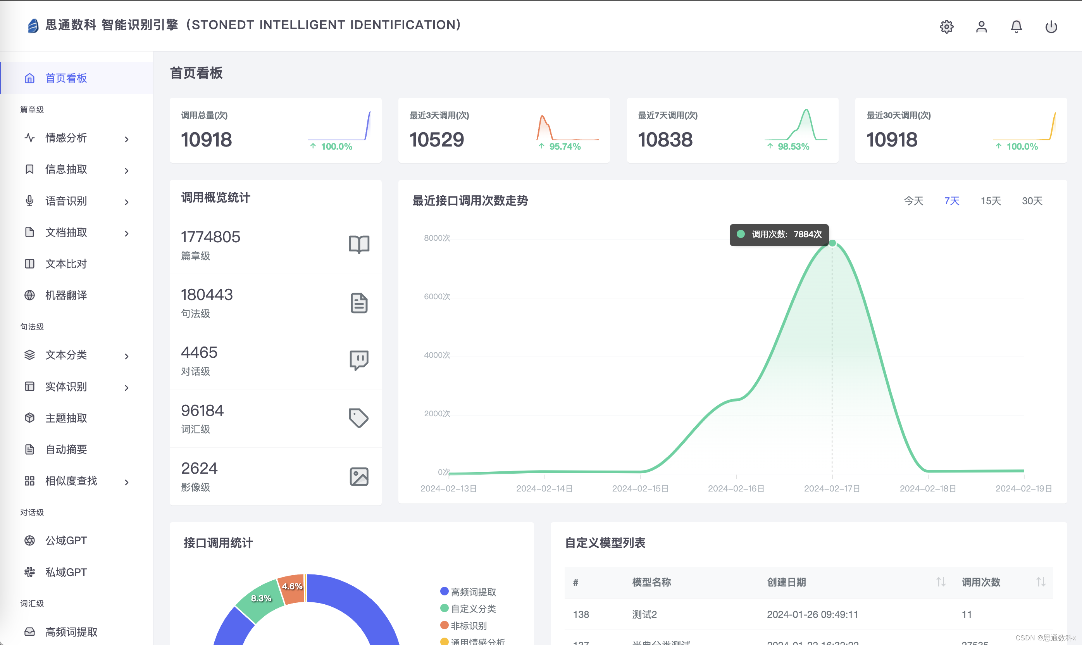Expand the 情感分析 submenu chevron
The width and height of the screenshot is (1082, 645).
[126, 139]
